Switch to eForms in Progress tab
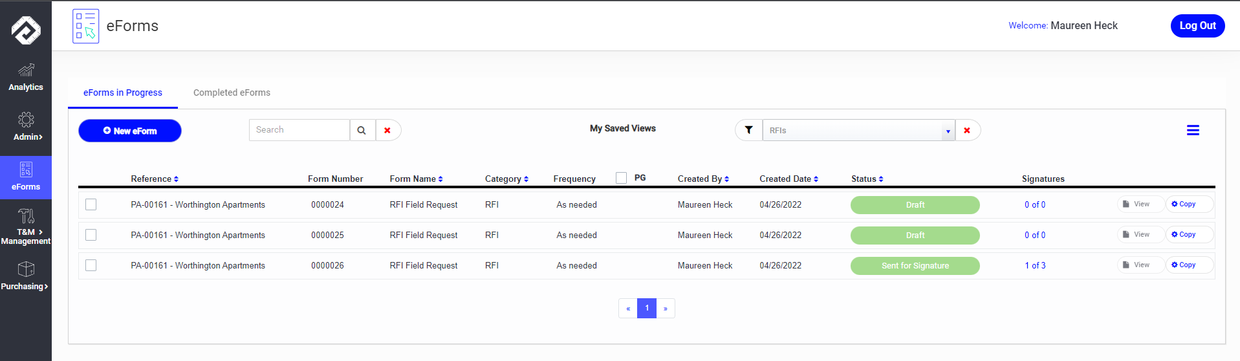This screenshot has height=361, width=1240. [123, 93]
